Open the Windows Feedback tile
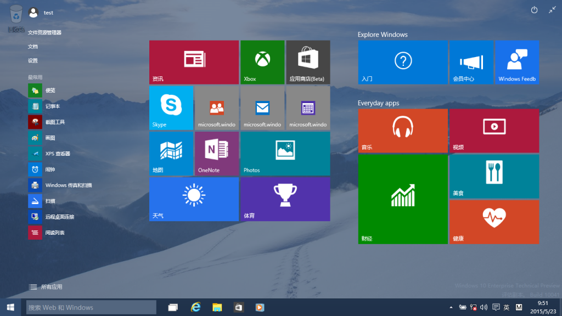Screen dimensions: 562x316 click(517, 62)
